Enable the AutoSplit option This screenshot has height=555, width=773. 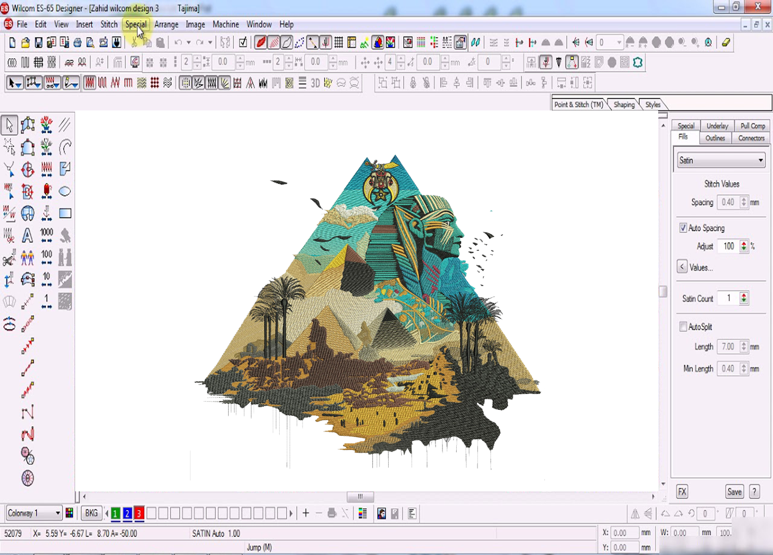coord(684,326)
